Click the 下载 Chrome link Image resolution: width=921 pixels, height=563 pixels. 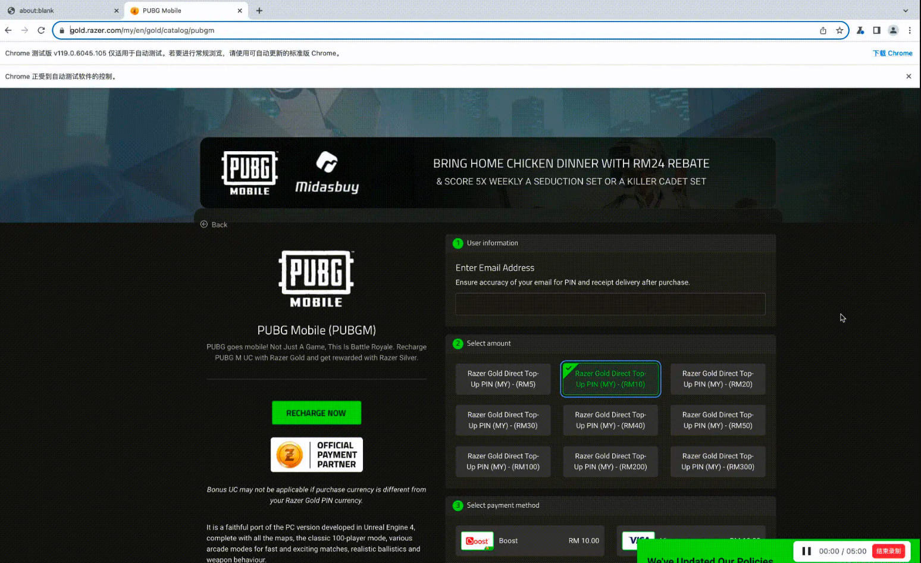pos(892,54)
